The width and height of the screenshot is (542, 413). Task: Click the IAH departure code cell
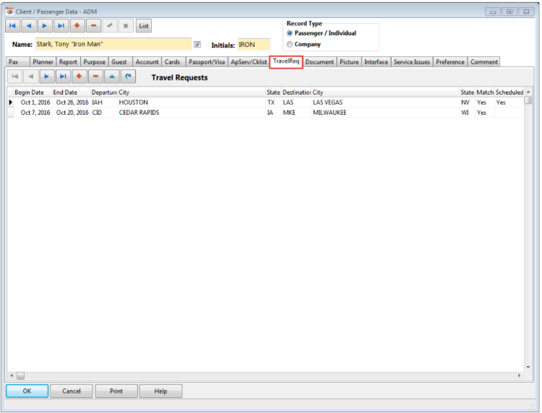pos(103,103)
